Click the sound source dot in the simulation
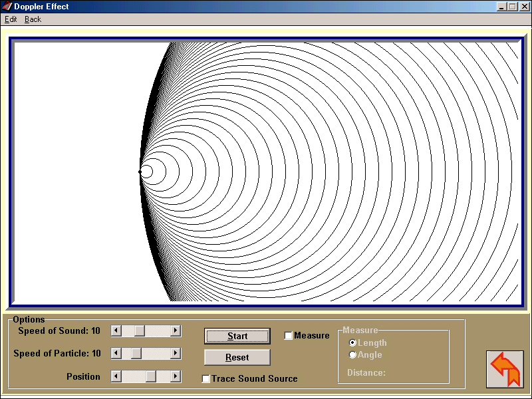The image size is (532, 399). (140, 172)
